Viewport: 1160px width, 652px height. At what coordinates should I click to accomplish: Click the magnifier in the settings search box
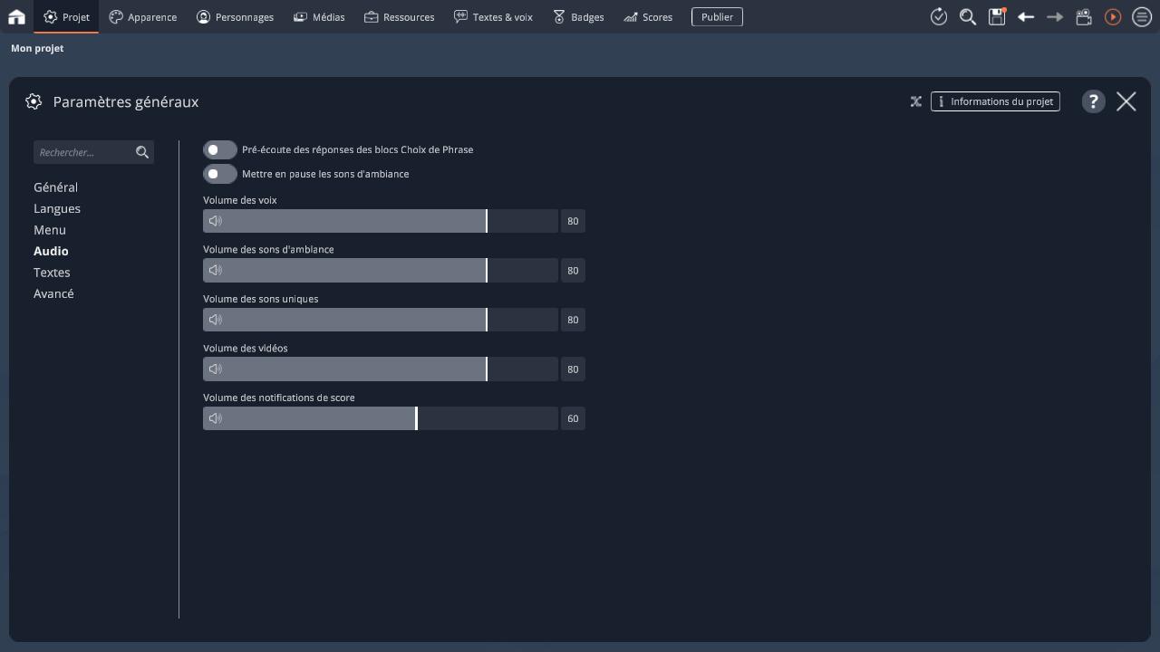[142, 152]
